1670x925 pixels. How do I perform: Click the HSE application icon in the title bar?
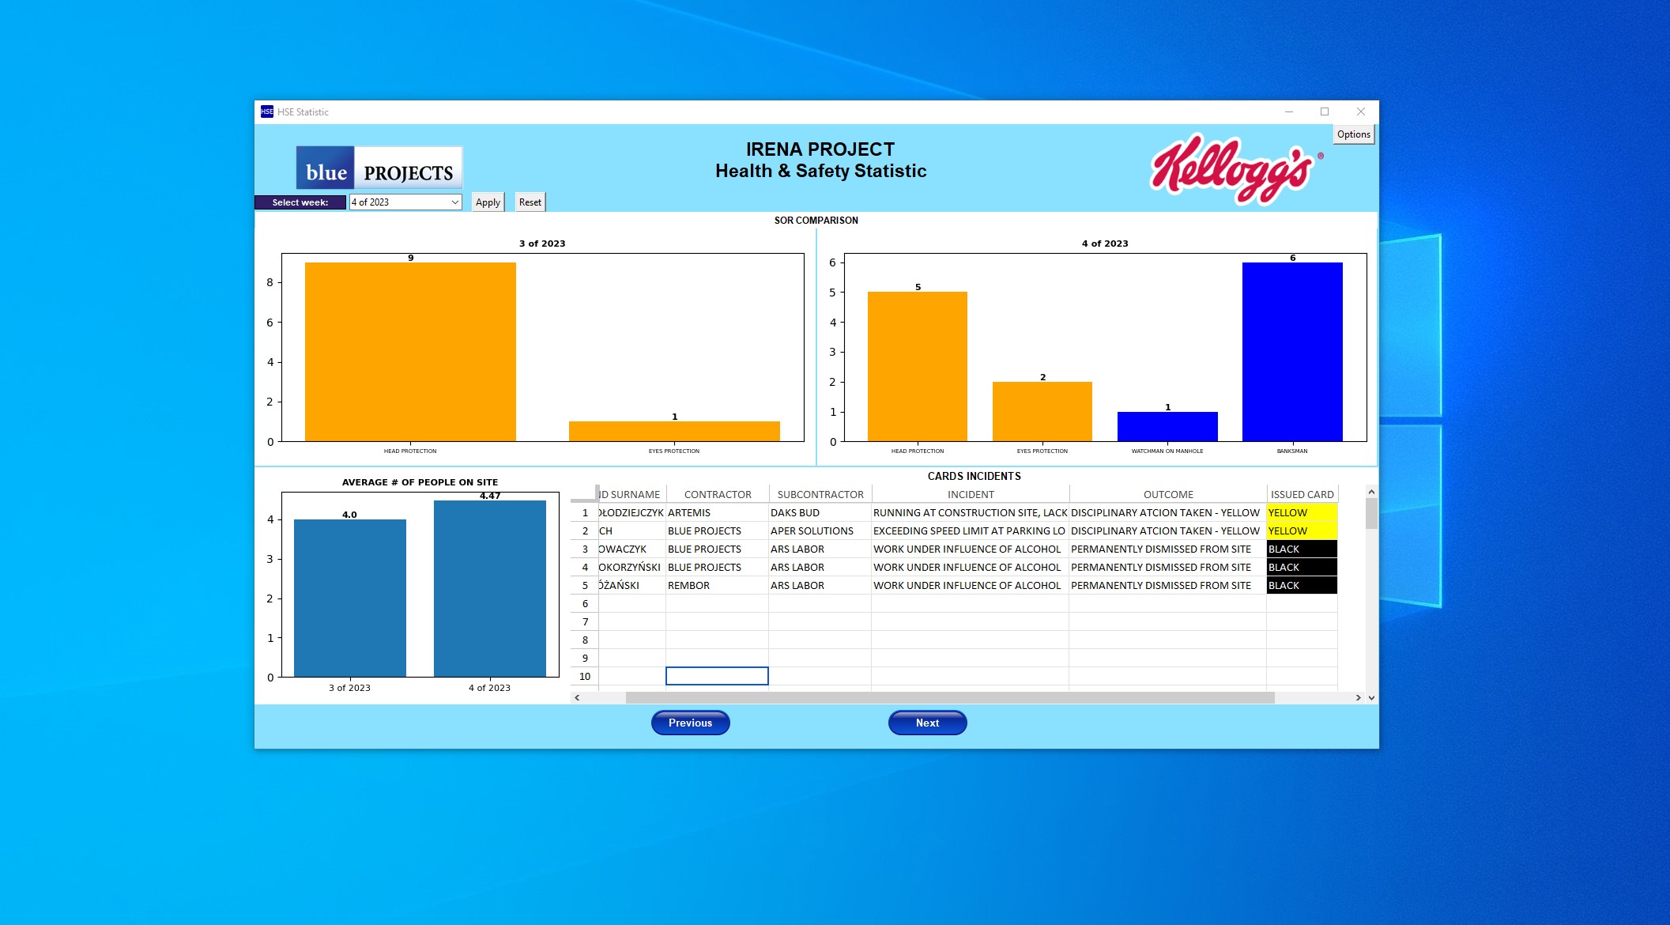(267, 111)
